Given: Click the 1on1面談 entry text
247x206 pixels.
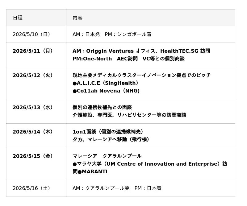Looking at the screenshot, I should 108,132.
